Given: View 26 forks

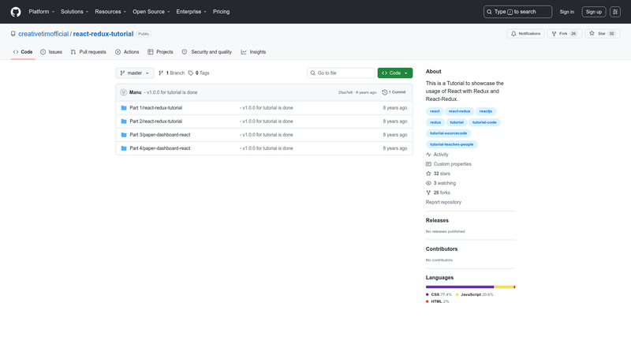Looking at the screenshot, I should pos(439,192).
